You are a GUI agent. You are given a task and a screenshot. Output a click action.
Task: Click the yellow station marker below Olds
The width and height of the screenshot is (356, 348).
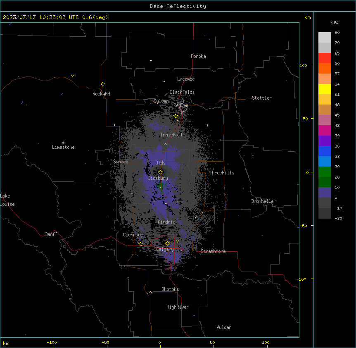pyautogui.click(x=160, y=172)
